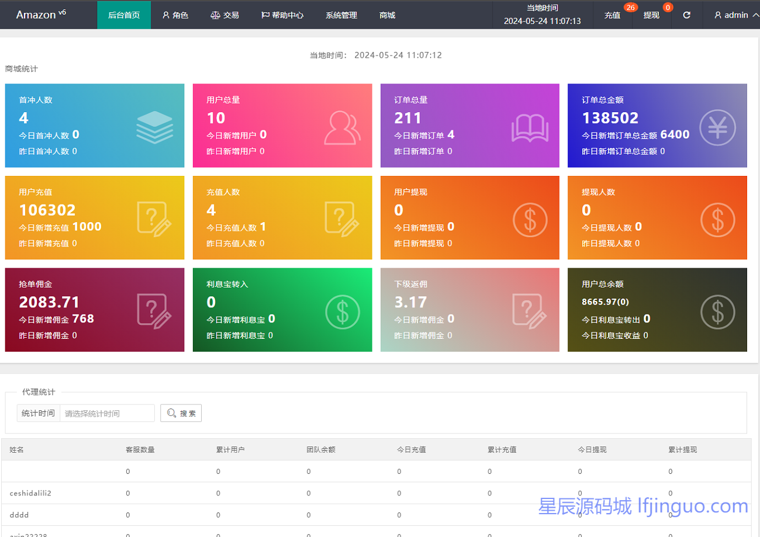Image resolution: width=760 pixels, height=537 pixels.
Task: Open the 系统管理 menu
Action: 341,15
